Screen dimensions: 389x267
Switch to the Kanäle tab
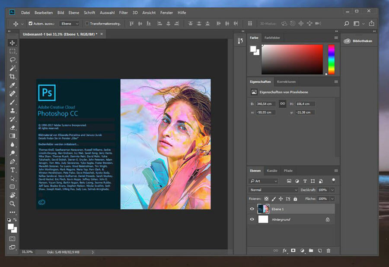tap(272, 171)
